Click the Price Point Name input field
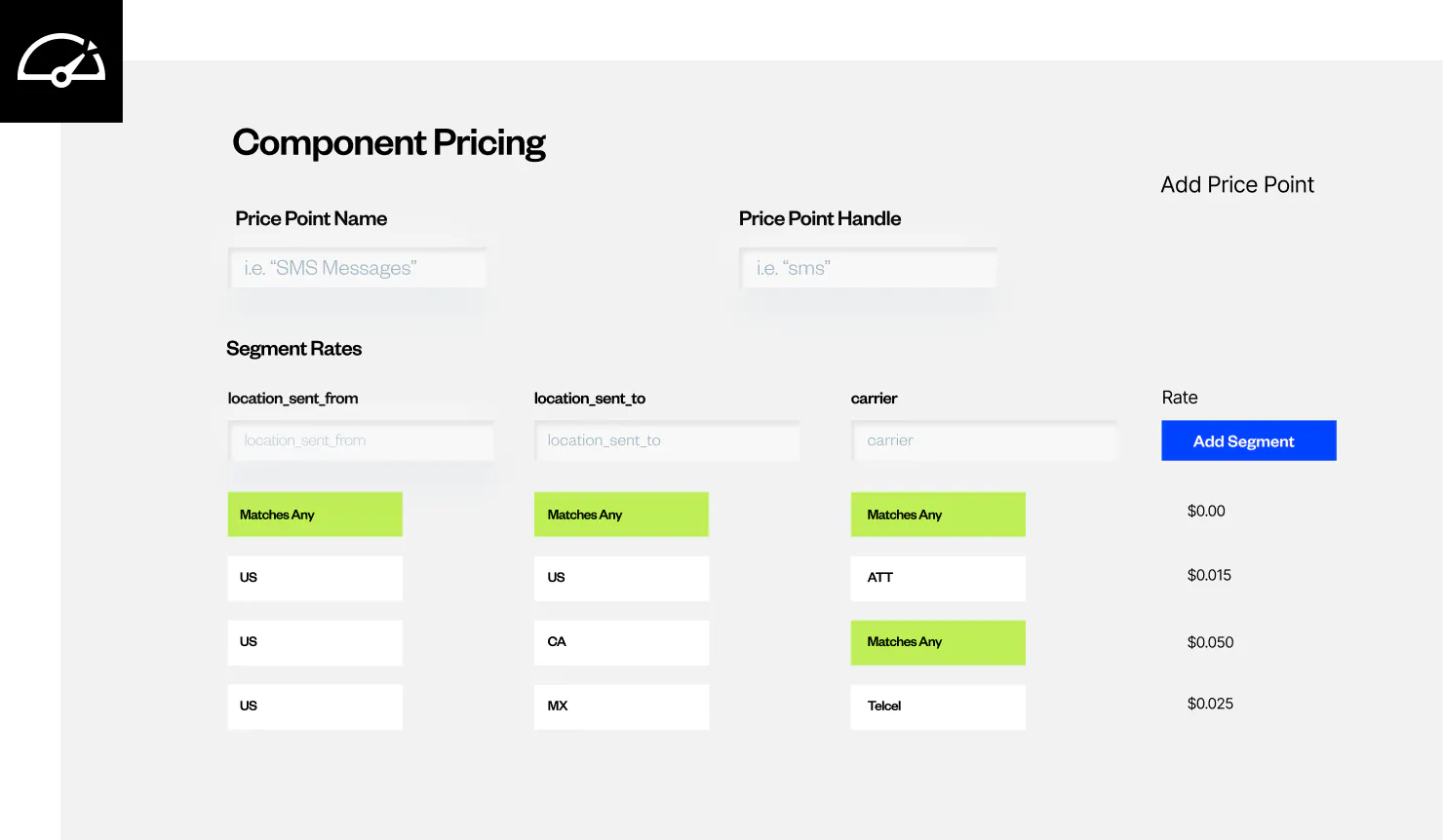 coord(357,267)
